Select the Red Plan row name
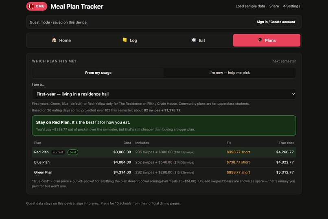Image resolution: width=328 pixels, height=219 pixels. coord(41,152)
